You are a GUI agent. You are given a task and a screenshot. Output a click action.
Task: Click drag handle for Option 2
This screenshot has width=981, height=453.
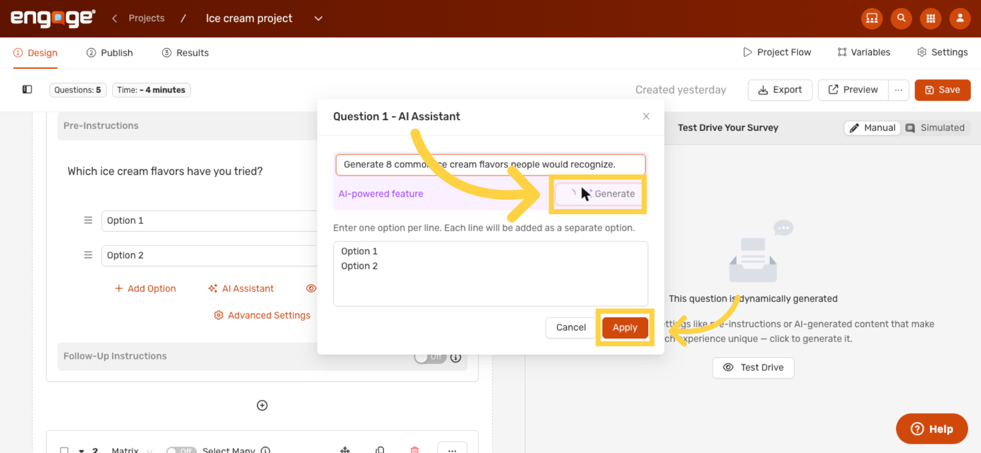(88, 255)
